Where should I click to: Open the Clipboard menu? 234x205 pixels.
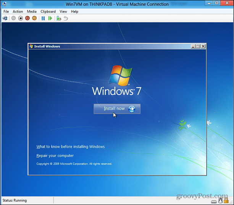click(x=48, y=11)
